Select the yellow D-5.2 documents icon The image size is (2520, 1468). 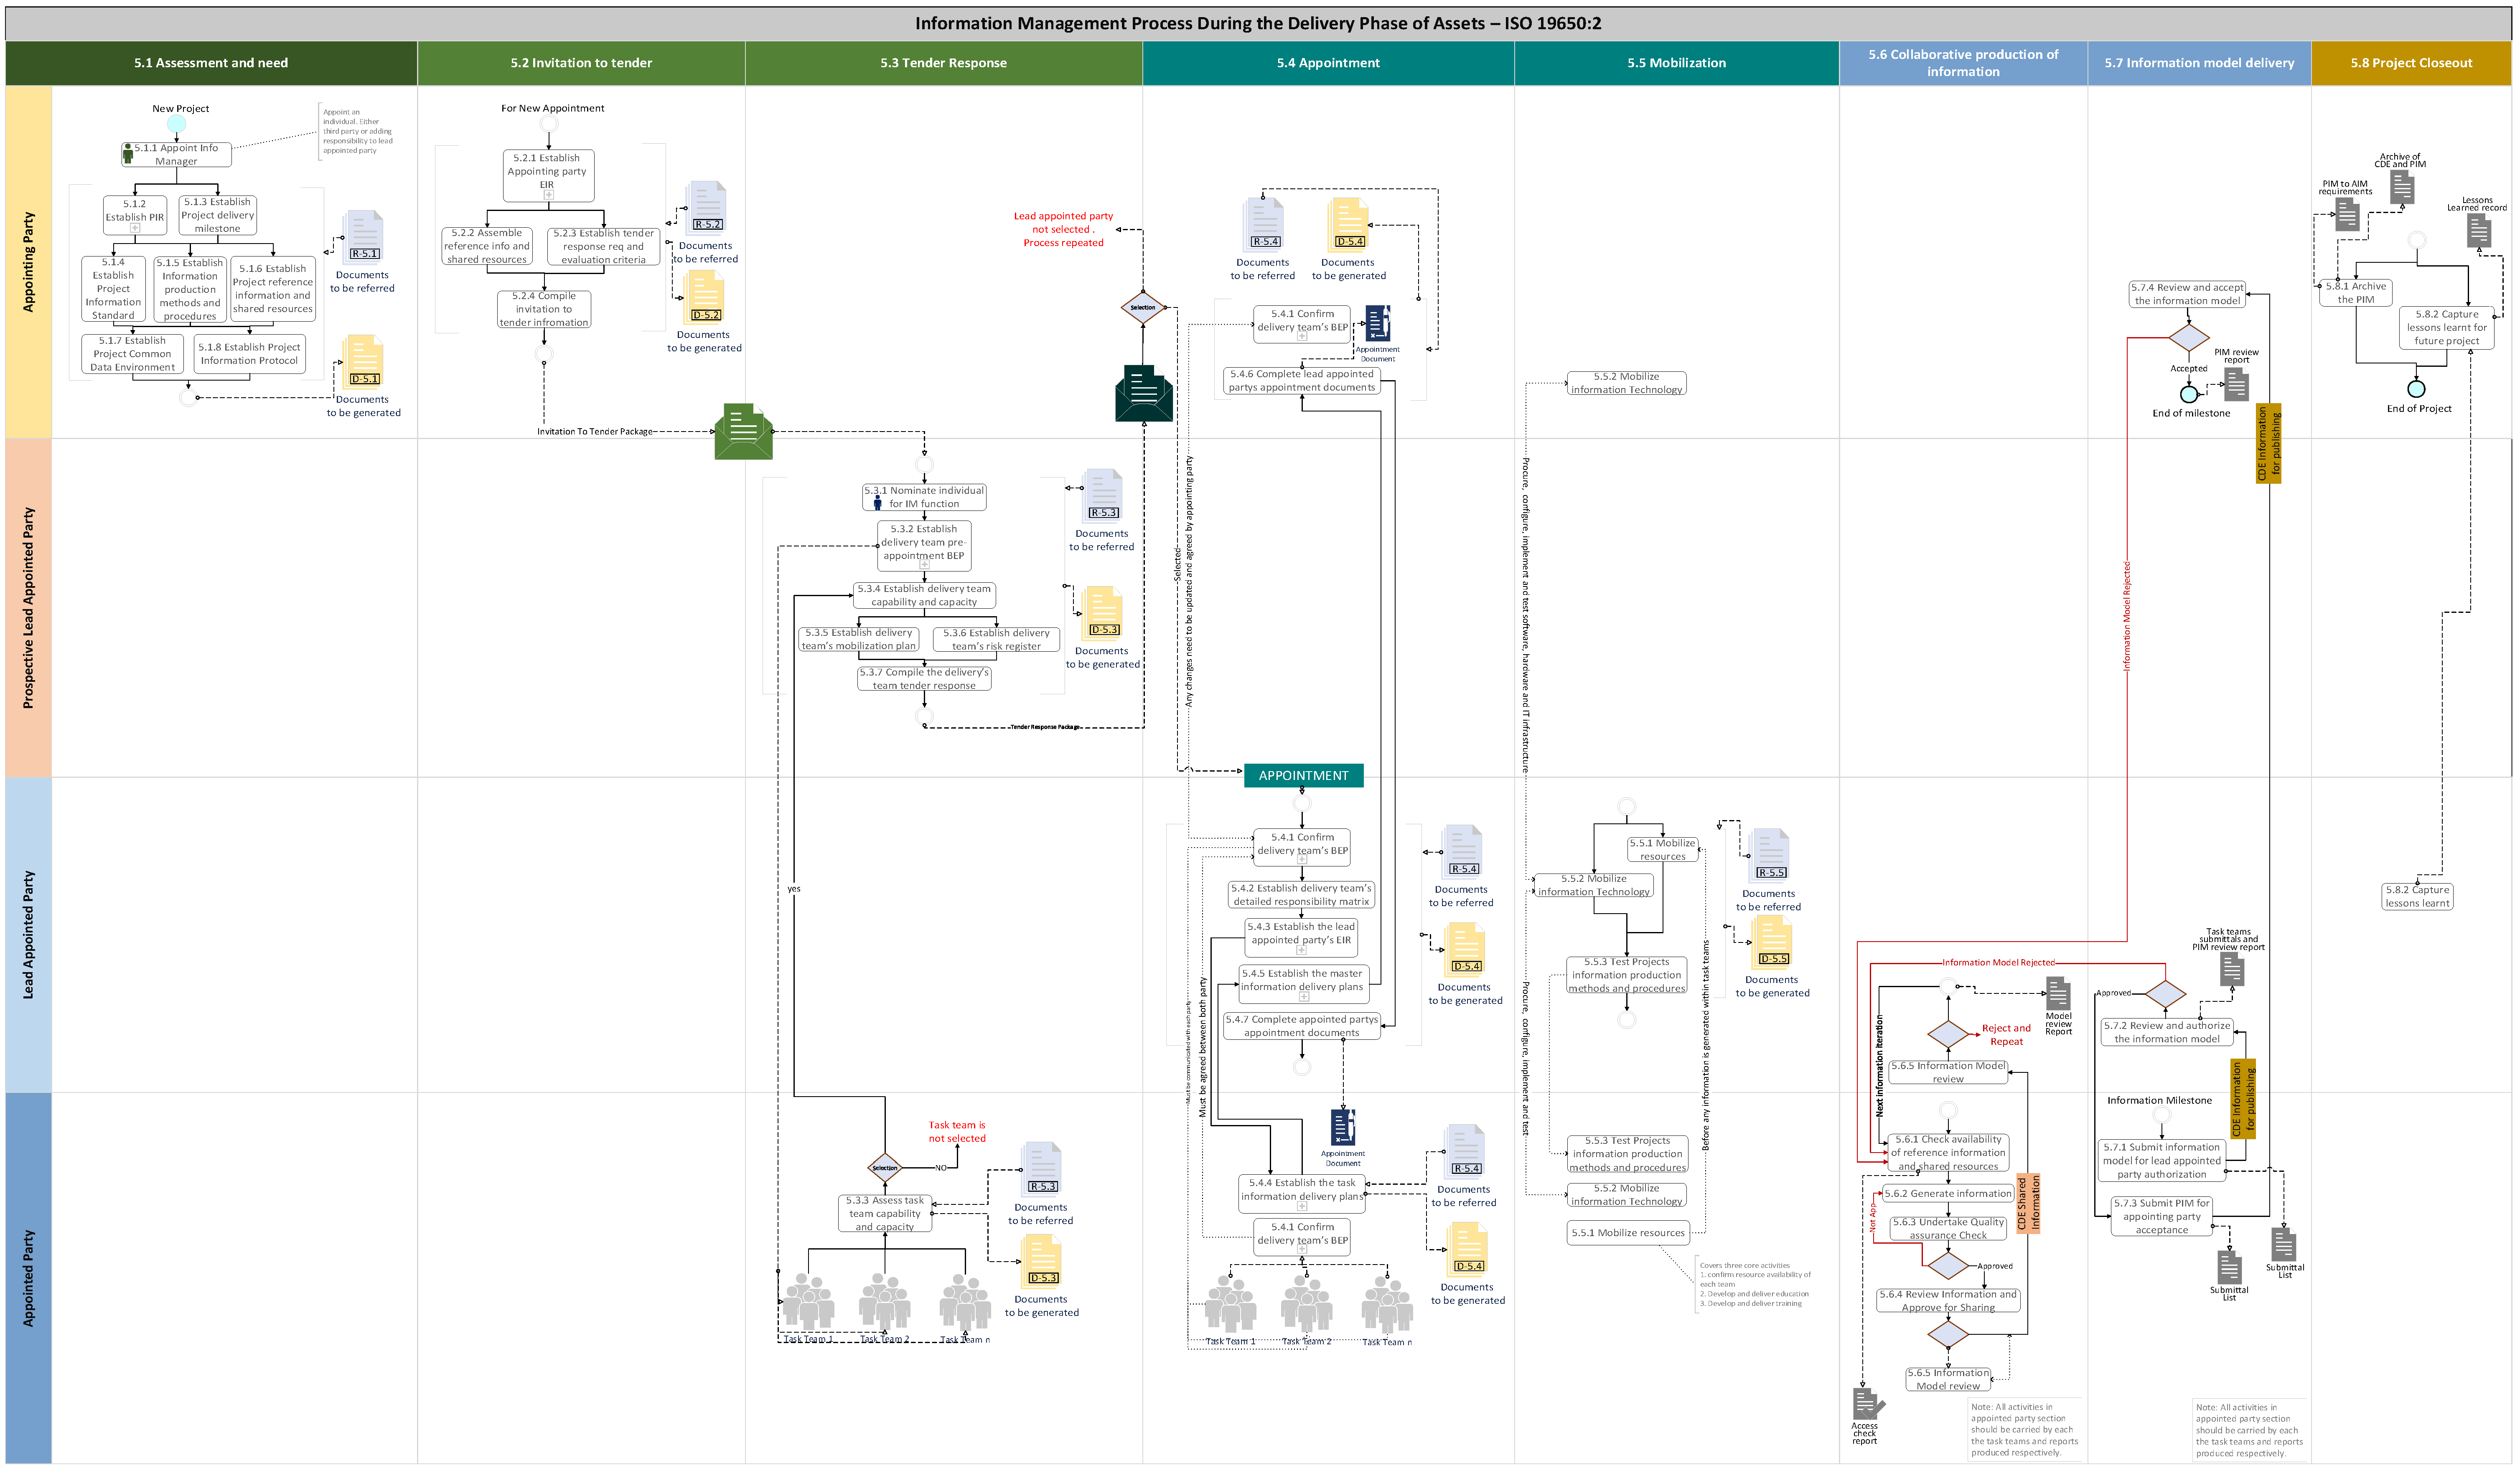click(705, 298)
